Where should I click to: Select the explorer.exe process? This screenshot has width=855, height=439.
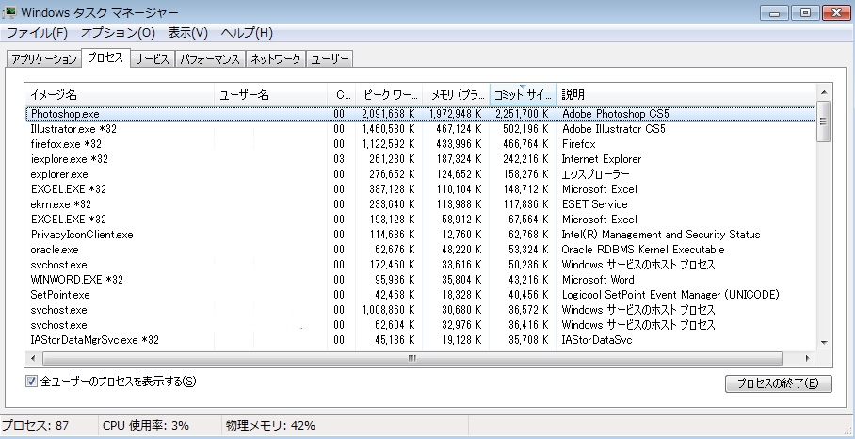[x=420, y=174]
